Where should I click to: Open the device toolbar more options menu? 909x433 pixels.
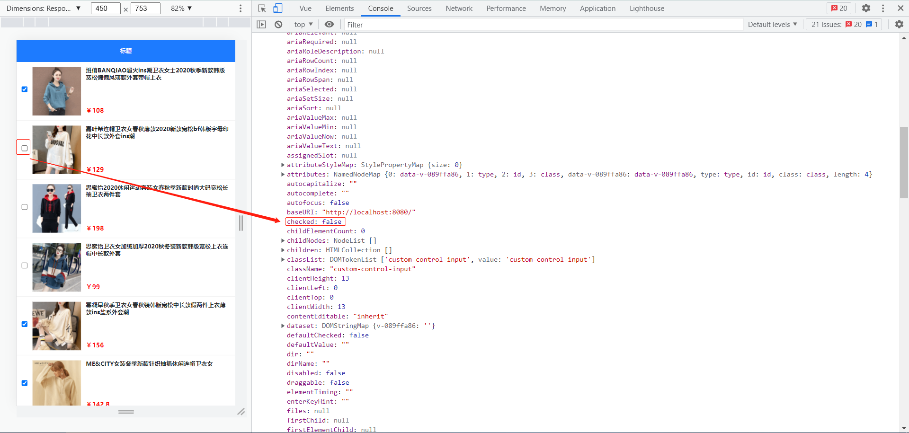pyautogui.click(x=241, y=9)
